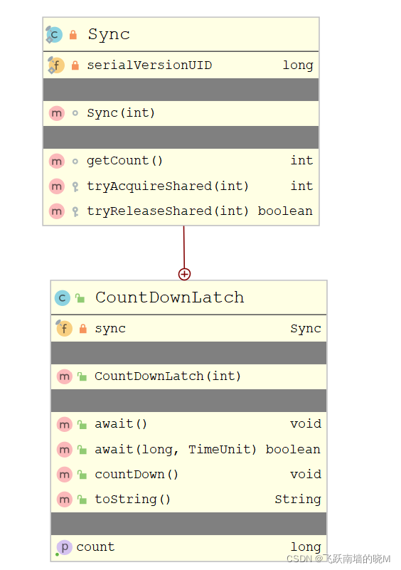The image size is (401, 570).
Task: Click the String return type of toString()
Action: [298, 500]
